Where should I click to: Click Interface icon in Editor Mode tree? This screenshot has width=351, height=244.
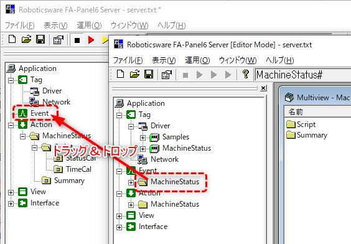(x=131, y=227)
